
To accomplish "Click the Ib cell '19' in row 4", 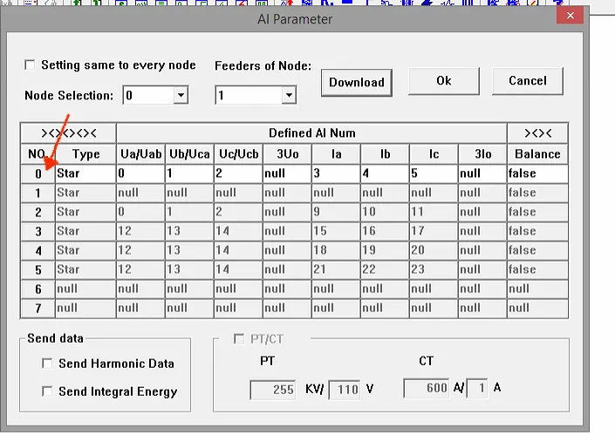I will tap(385, 250).
